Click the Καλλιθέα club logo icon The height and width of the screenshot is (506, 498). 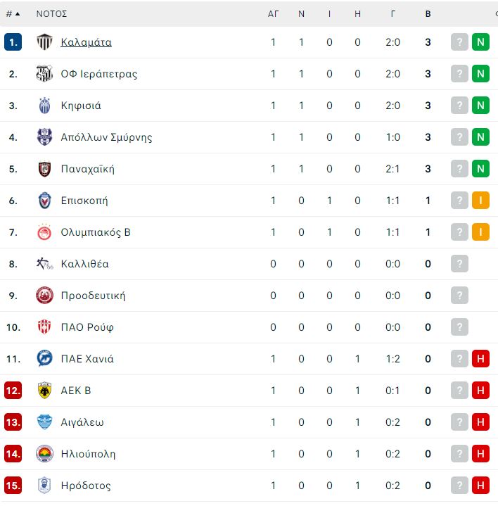[x=44, y=264]
